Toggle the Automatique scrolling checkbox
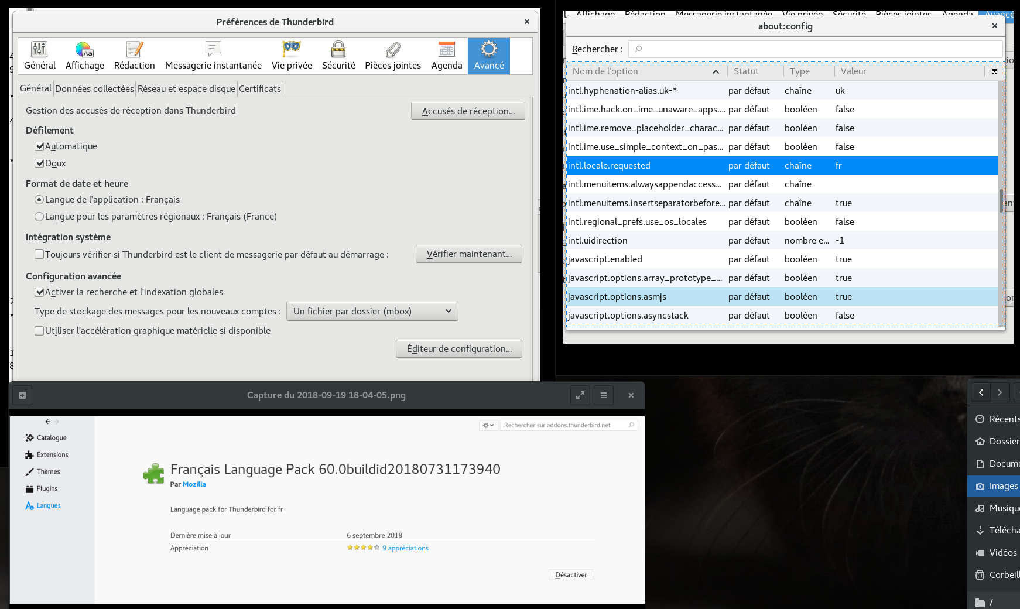The height and width of the screenshot is (609, 1020). [39, 146]
